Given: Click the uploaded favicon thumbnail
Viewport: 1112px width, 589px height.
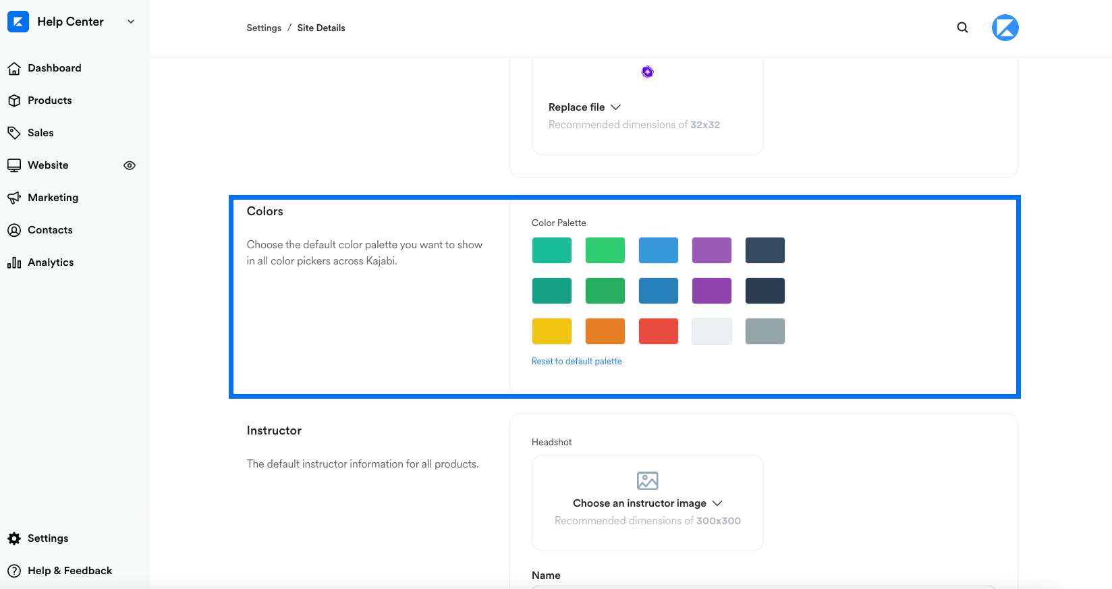Looking at the screenshot, I should tap(648, 72).
